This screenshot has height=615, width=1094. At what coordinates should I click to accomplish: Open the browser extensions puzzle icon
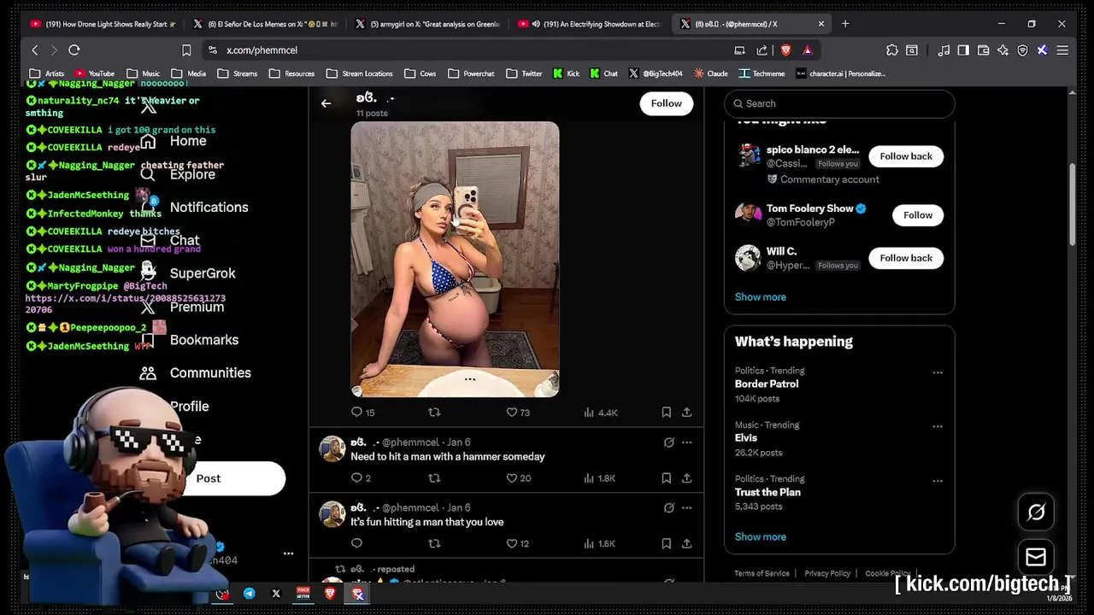point(891,50)
